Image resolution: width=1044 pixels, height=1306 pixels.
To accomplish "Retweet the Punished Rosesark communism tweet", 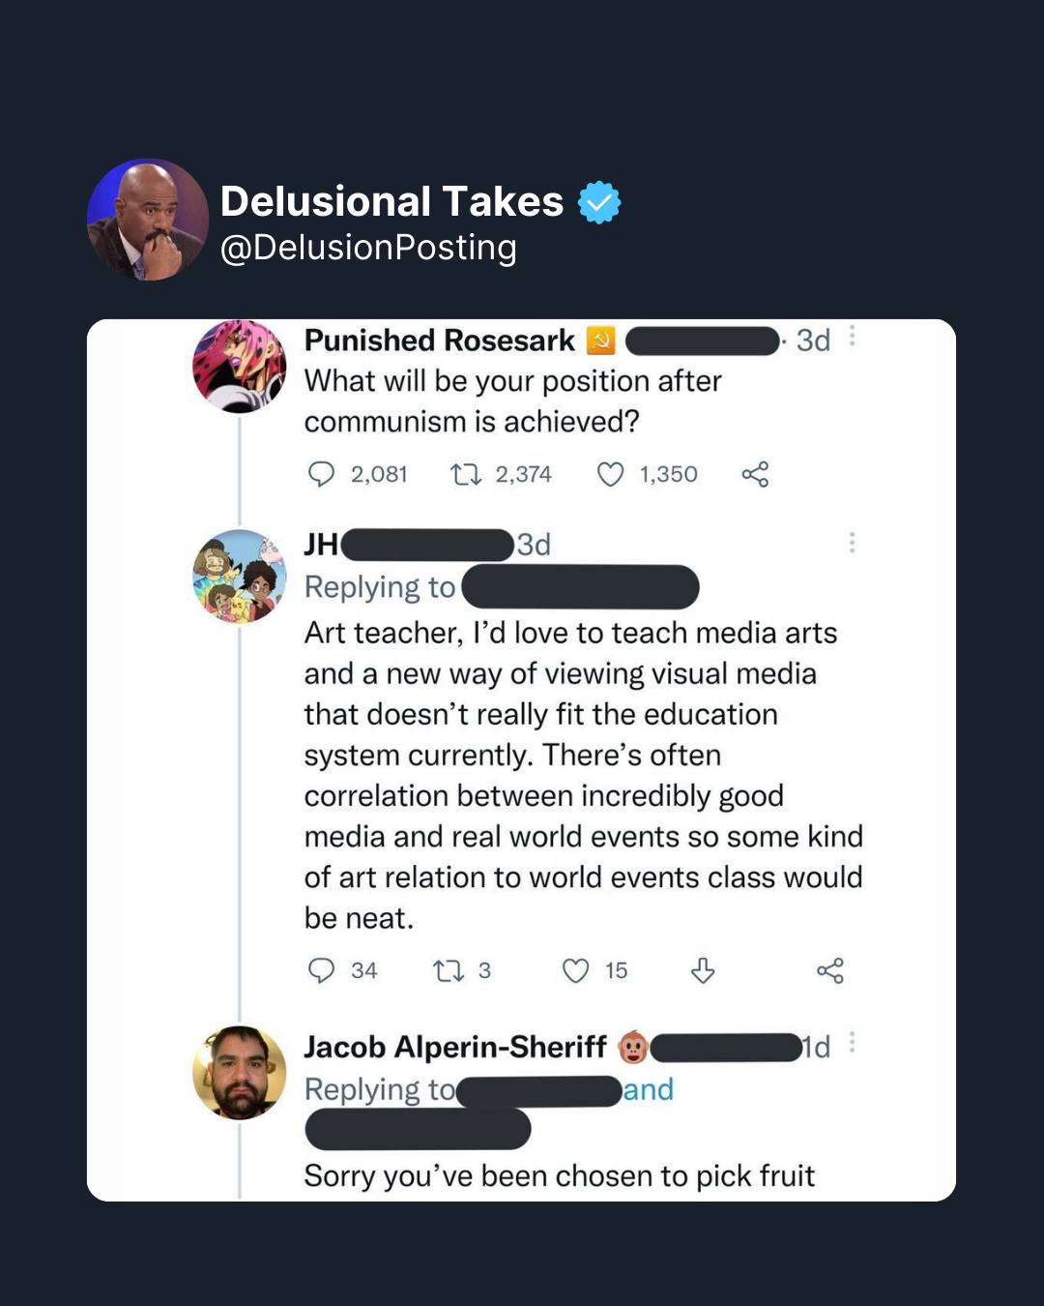I will pyautogui.click(x=466, y=474).
